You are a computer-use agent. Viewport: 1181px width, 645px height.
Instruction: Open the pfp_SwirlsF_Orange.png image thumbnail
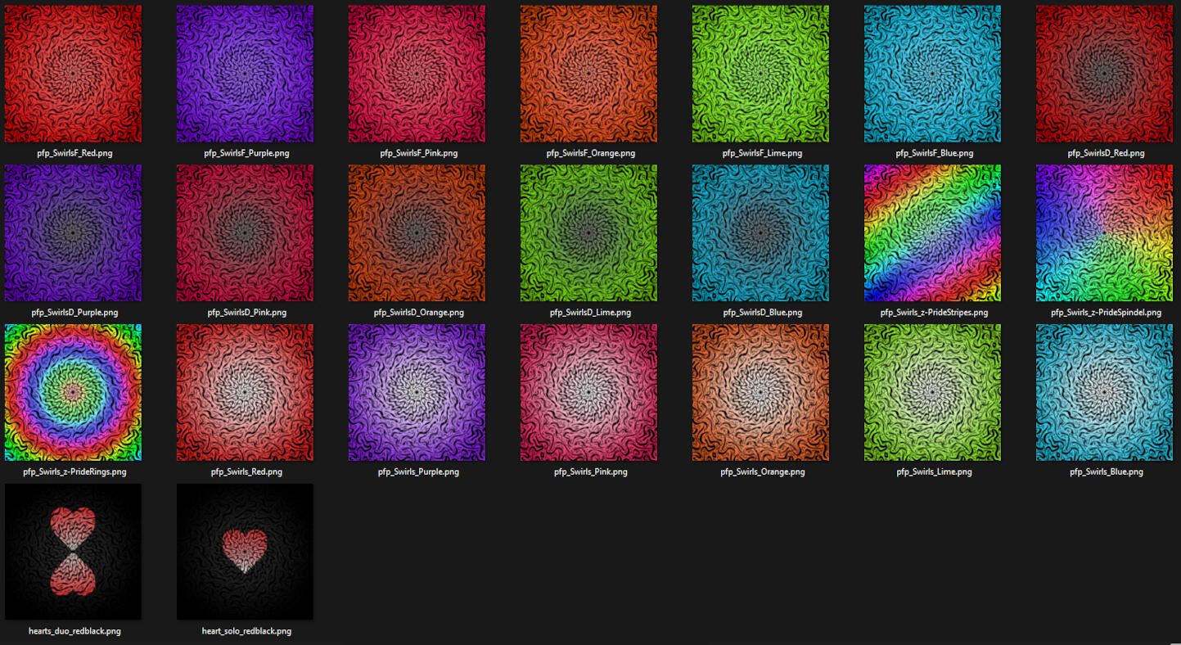point(588,74)
